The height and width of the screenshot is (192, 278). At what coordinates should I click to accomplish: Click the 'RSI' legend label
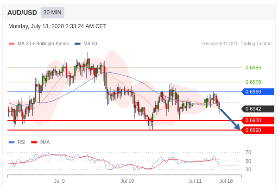[x=21, y=142]
